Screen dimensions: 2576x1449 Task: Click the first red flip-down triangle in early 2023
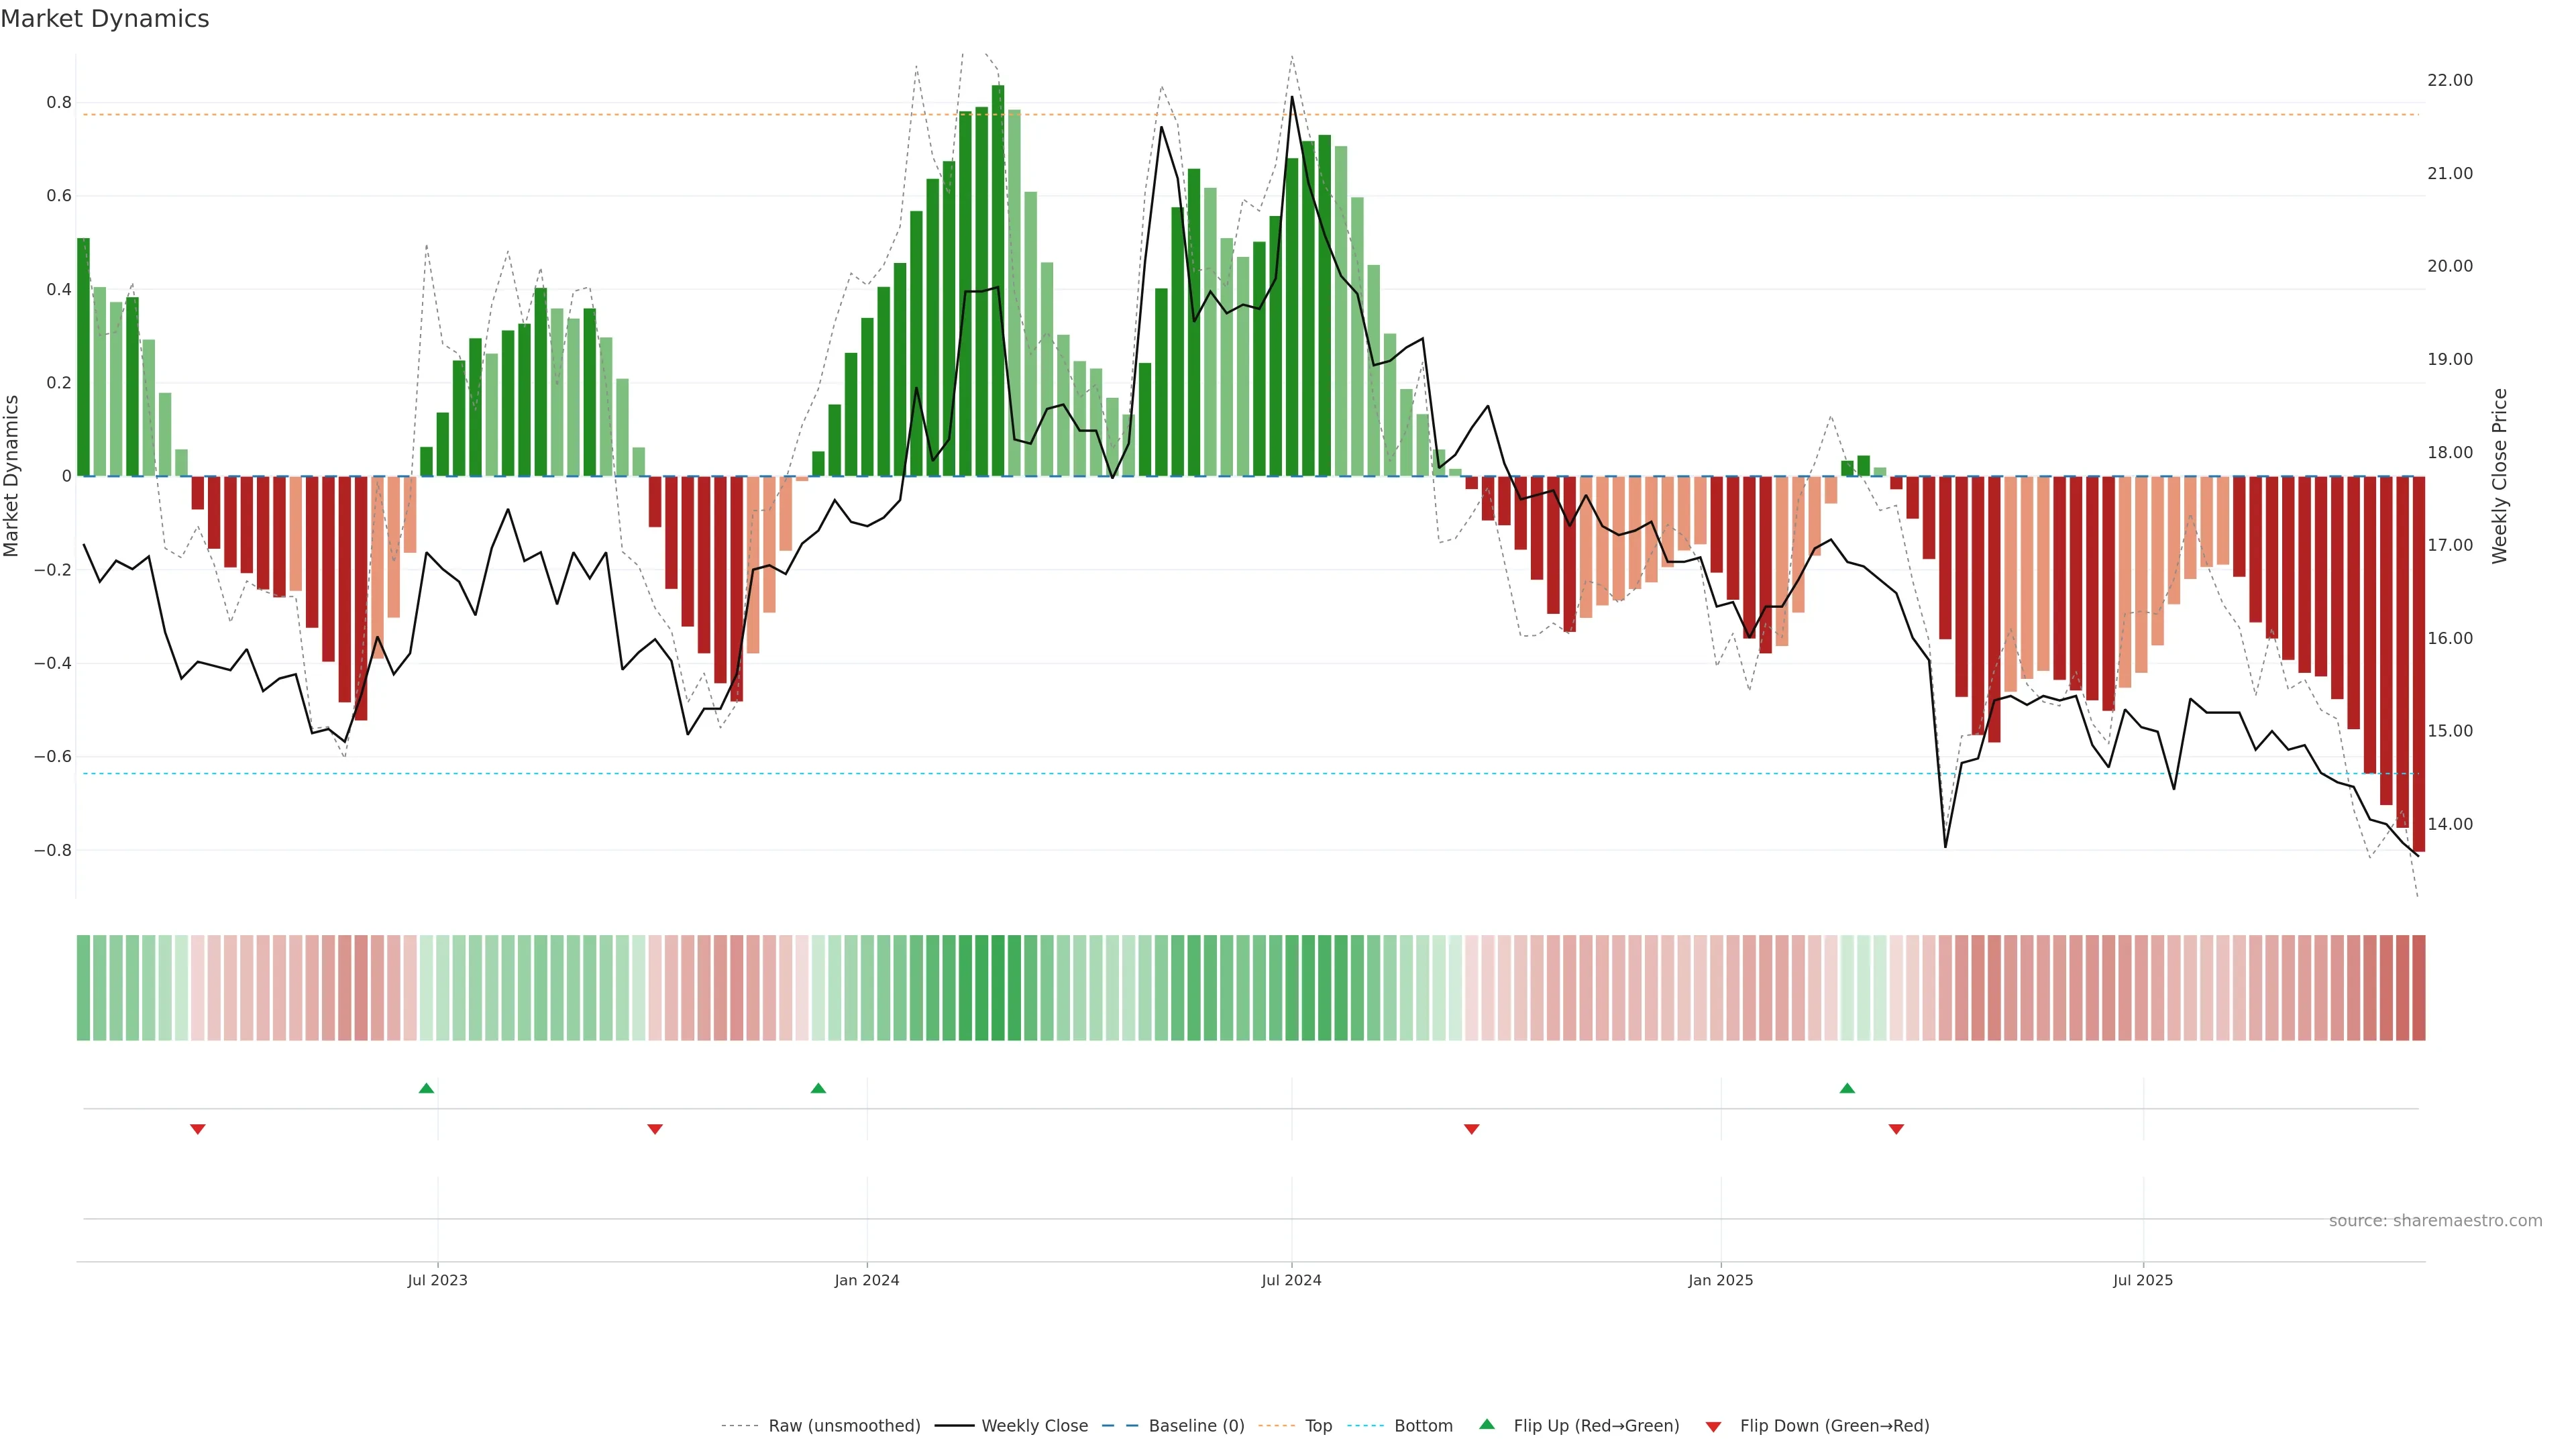pyautogui.click(x=198, y=1129)
